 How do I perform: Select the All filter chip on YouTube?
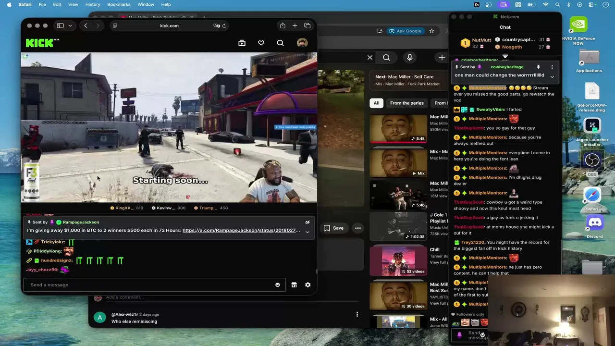click(x=376, y=103)
